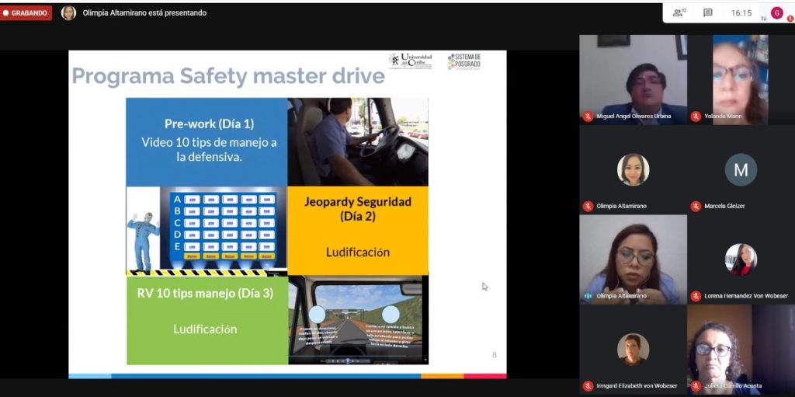Click the active audio indicator for Olimpia Altamirano
This screenshot has width=795, height=397.
pos(588,296)
